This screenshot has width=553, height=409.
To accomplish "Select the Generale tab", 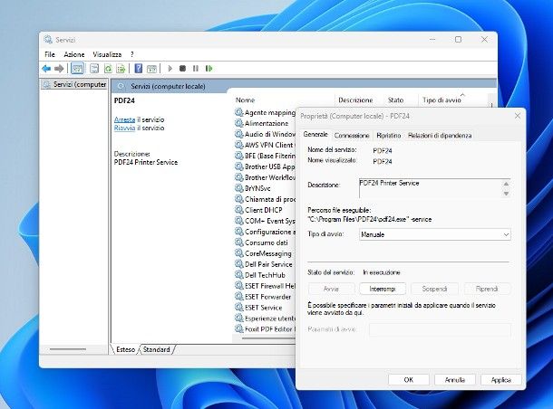I will click(x=315, y=135).
